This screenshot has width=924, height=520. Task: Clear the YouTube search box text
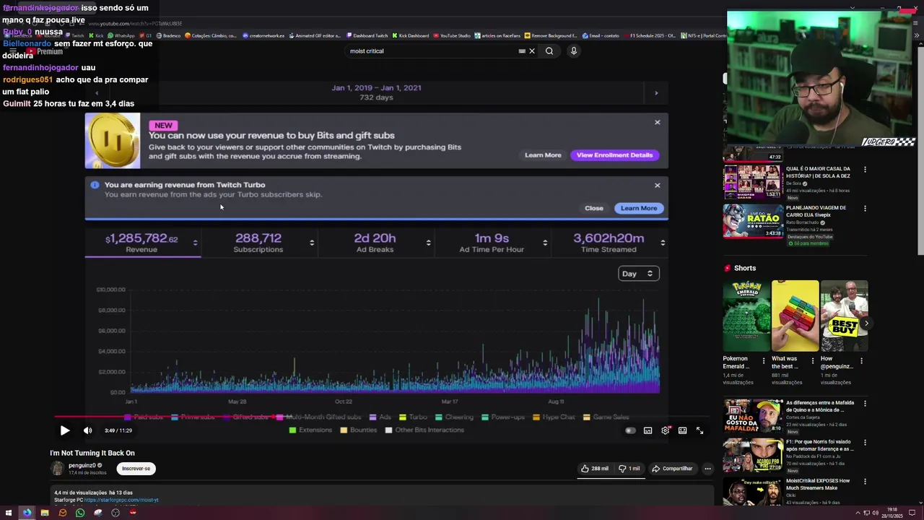pyautogui.click(x=532, y=51)
